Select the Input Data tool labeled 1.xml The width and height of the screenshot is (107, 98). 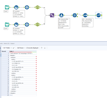tap(7, 7)
